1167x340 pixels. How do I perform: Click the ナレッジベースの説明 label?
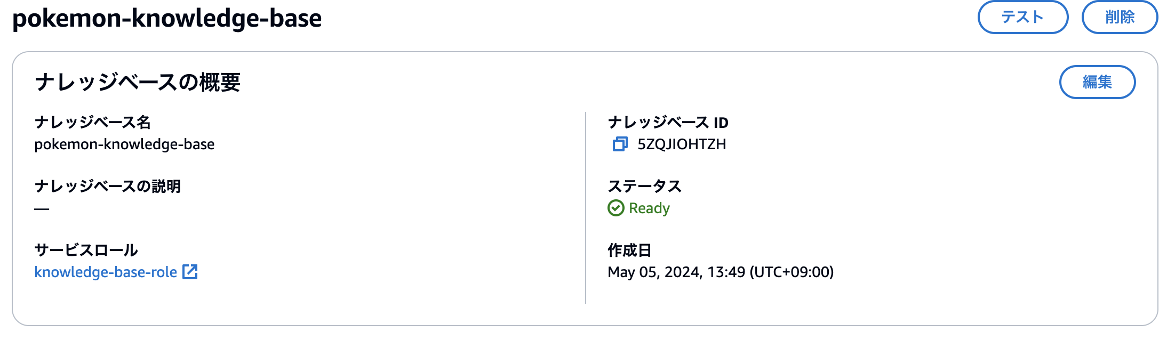click(x=108, y=187)
